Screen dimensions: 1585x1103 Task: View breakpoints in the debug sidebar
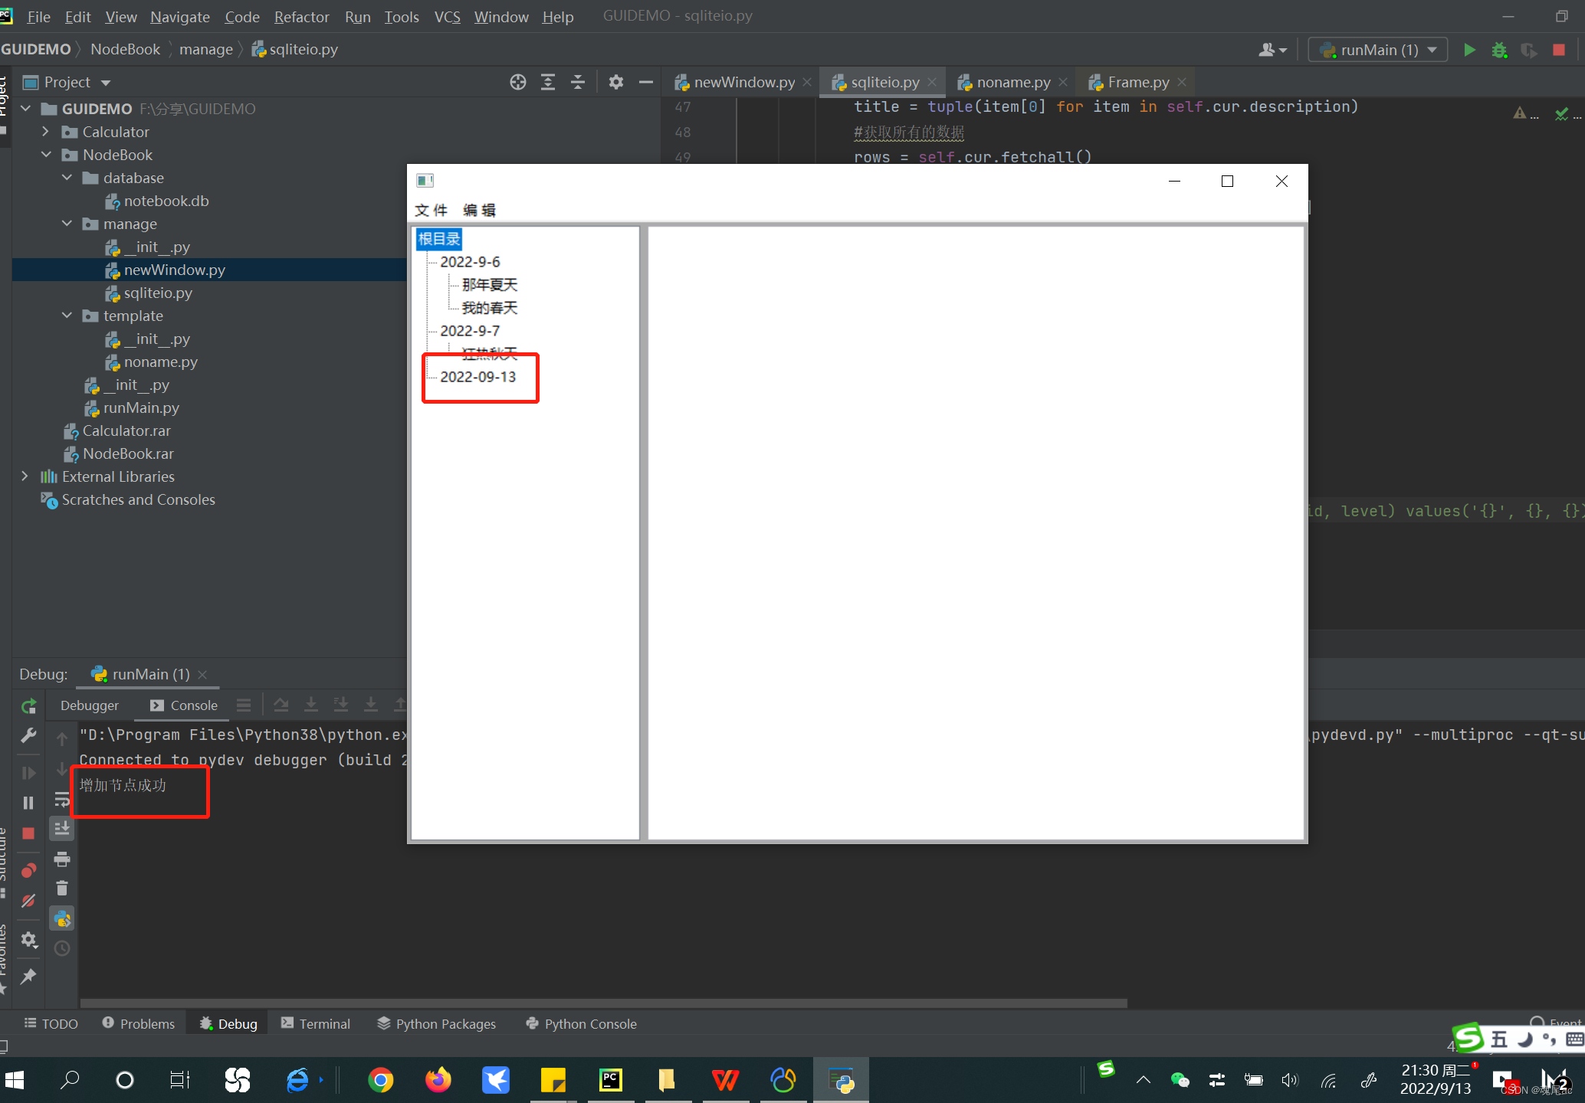[28, 871]
